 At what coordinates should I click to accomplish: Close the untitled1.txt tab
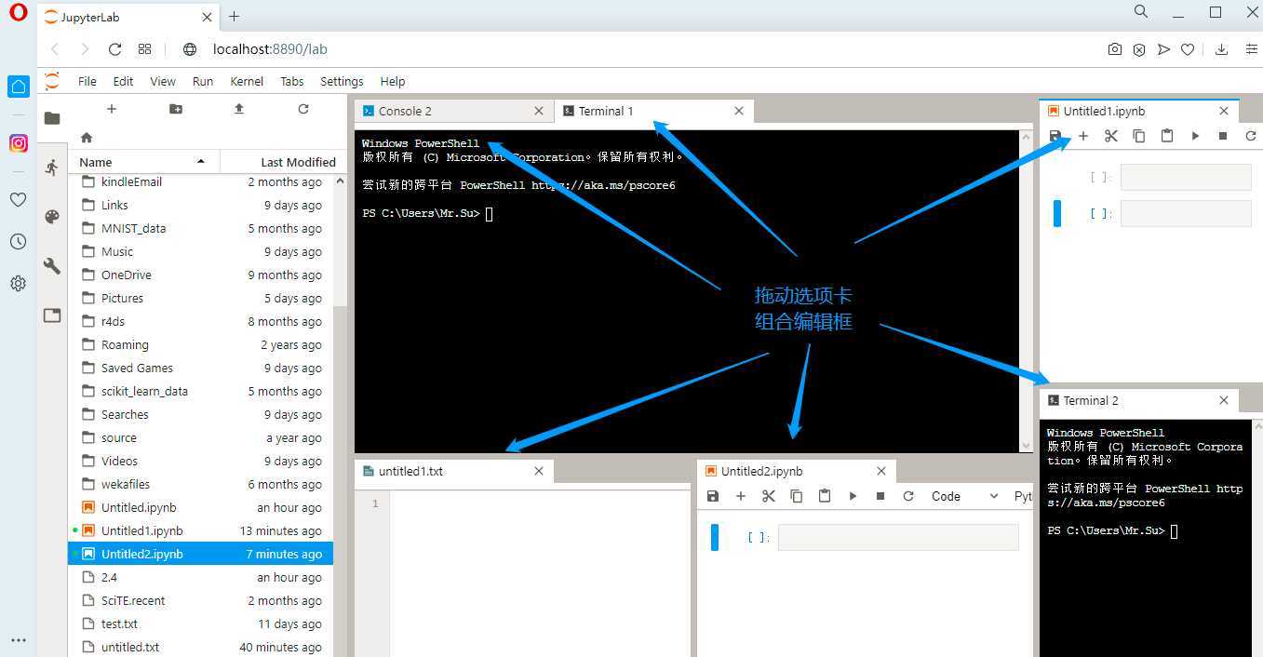538,471
